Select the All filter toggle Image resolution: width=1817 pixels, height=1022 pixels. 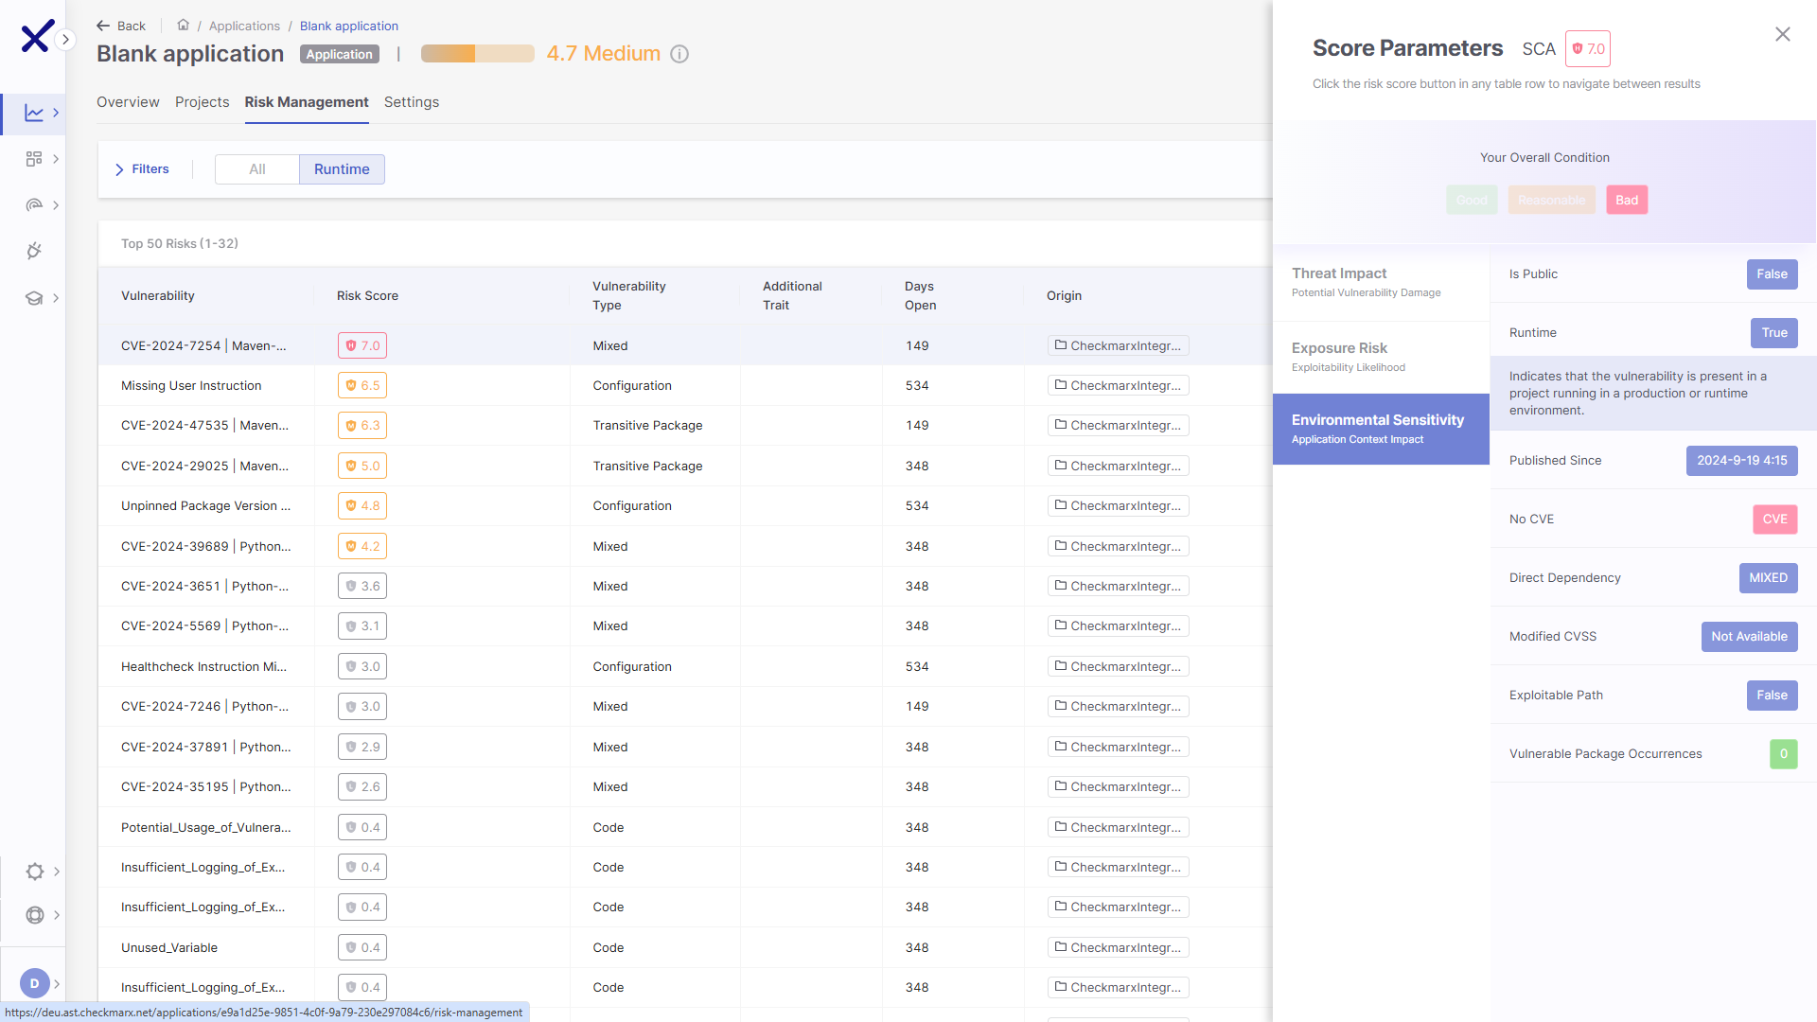click(x=256, y=169)
